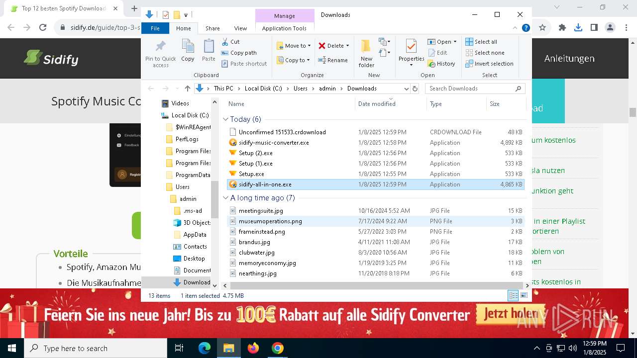The height and width of the screenshot is (358, 637).
Task: Click admin in the address path
Action: (327, 89)
